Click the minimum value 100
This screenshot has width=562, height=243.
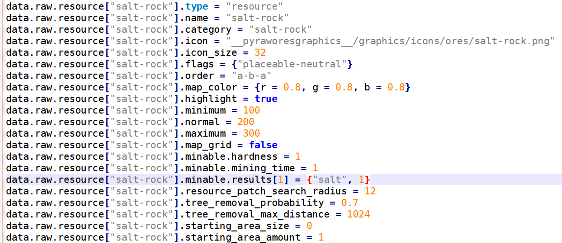coord(252,111)
